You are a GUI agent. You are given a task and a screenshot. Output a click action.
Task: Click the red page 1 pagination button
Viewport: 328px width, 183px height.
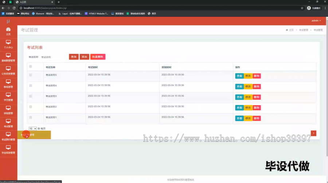(313, 133)
